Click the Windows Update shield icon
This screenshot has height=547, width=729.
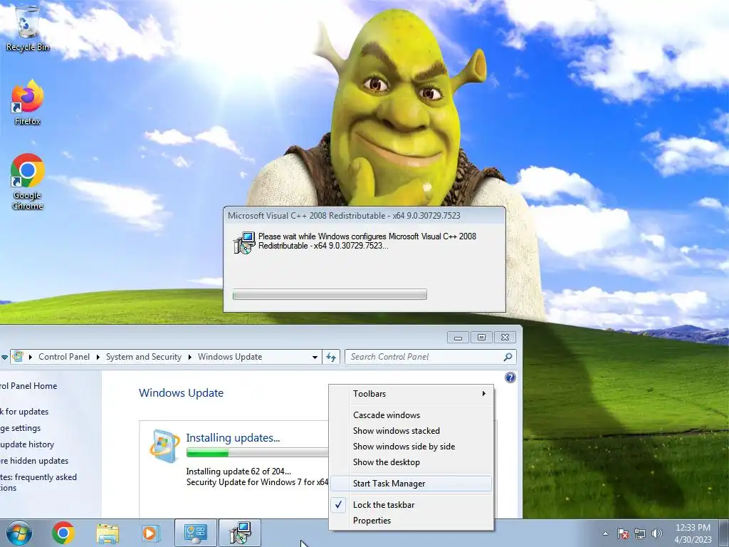point(164,446)
